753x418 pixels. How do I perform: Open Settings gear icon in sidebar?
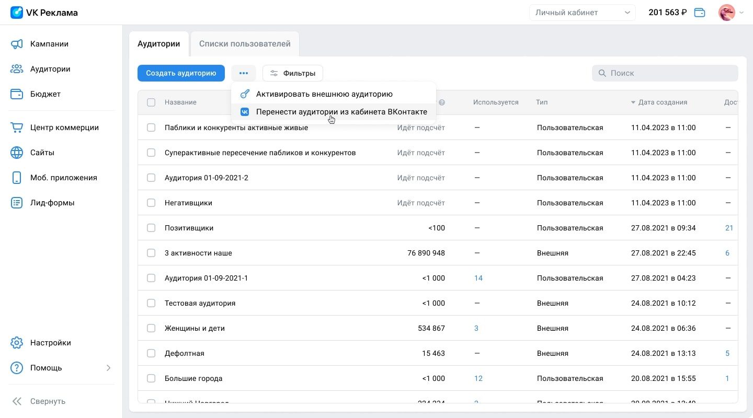pyautogui.click(x=17, y=343)
